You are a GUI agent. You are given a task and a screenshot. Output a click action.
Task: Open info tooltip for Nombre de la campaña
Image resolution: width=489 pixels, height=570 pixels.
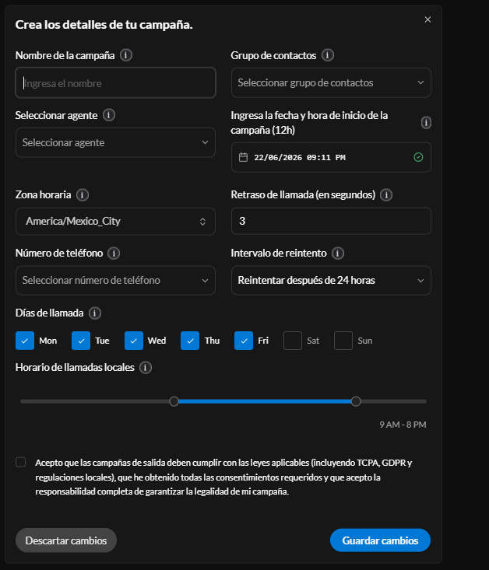coord(126,55)
